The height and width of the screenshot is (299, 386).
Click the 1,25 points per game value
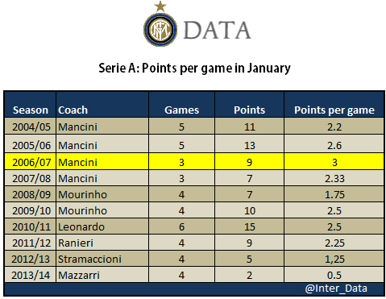click(334, 260)
